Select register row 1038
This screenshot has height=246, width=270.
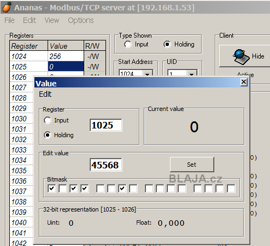point(22,202)
